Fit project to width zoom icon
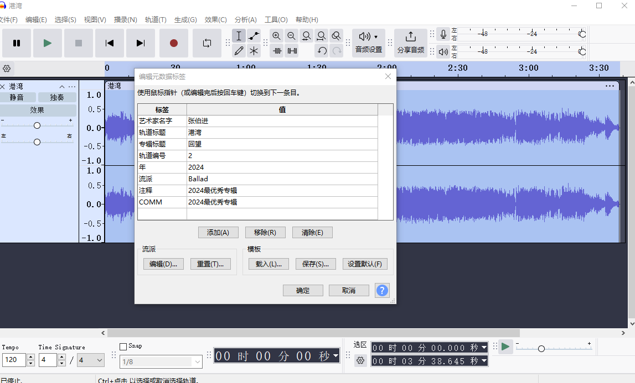This screenshot has width=635, height=383. point(322,36)
